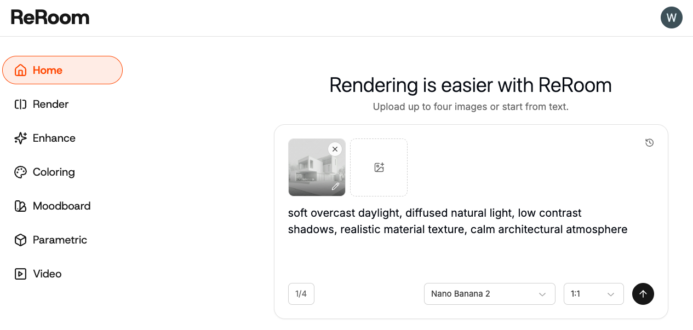Click the 1/4 image counter button

pyautogui.click(x=301, y=294)
